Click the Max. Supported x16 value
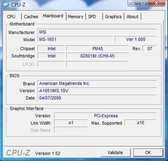 (140, 122)
